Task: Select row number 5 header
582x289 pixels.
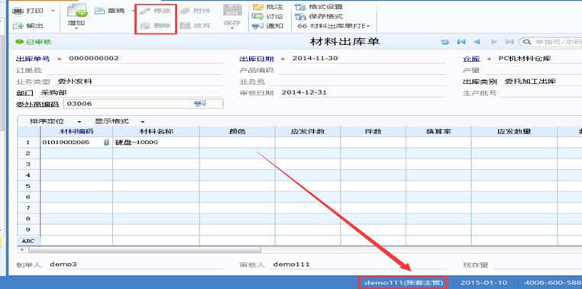Action: (29, 186)
